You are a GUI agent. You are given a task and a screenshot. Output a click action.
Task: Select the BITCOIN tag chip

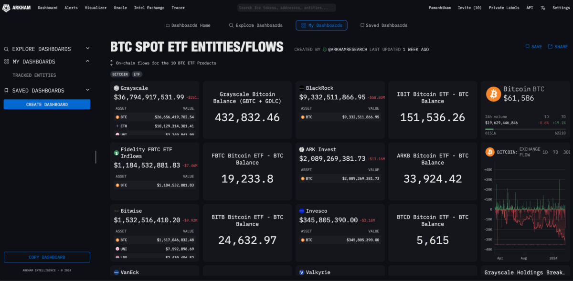click(120, 74)
